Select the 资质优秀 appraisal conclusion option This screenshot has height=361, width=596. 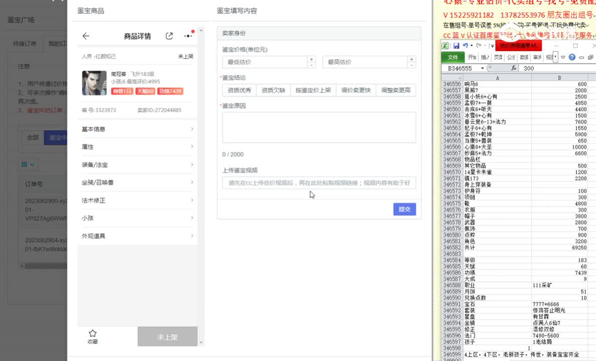click(241, 91)
